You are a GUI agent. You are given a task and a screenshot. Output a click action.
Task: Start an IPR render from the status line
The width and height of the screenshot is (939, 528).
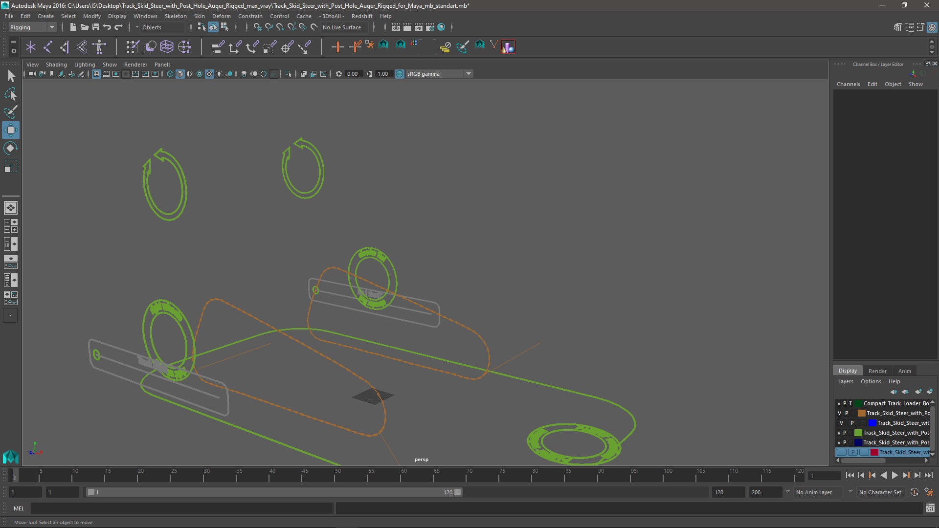tap(419, 27)
